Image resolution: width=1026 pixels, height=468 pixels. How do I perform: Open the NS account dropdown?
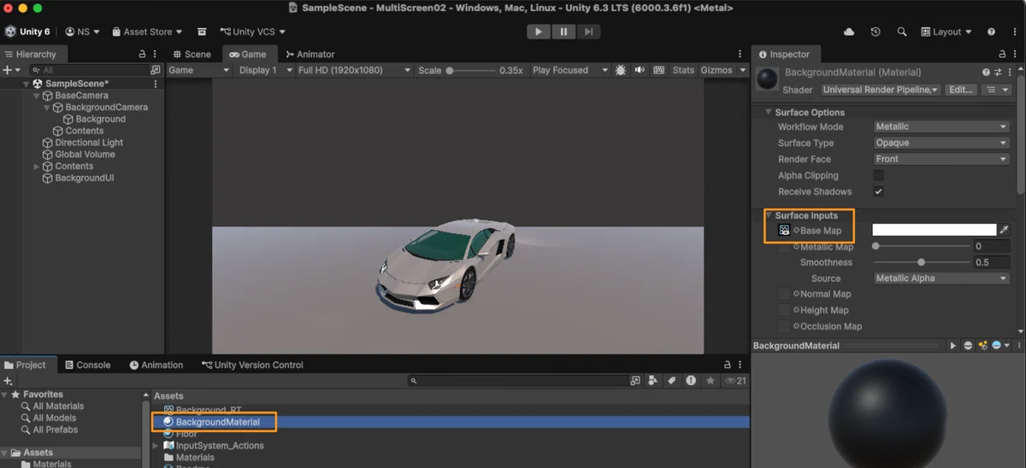82,32
